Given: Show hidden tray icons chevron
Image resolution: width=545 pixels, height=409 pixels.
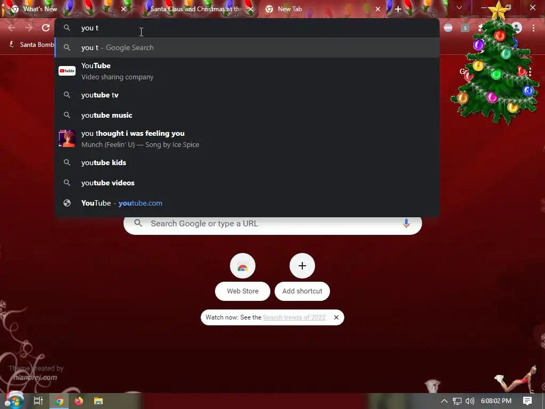Looking at the screenshot, I should (x=444, y=401).
